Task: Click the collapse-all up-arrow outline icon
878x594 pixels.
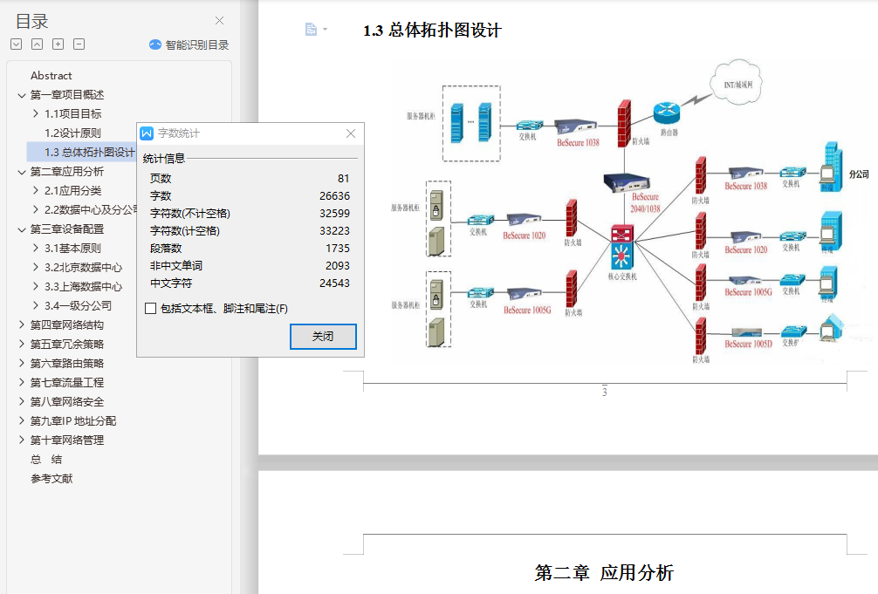Action: click(x=37, y=44)
